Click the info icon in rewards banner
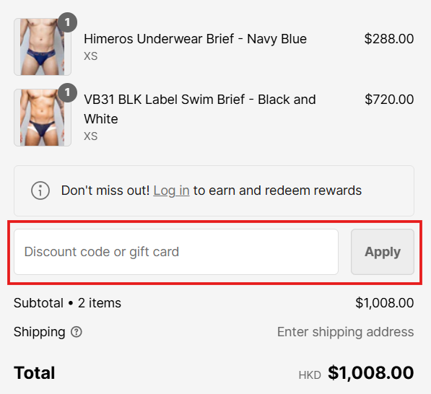This screenshot has height=394, width=431. (40, 191)
